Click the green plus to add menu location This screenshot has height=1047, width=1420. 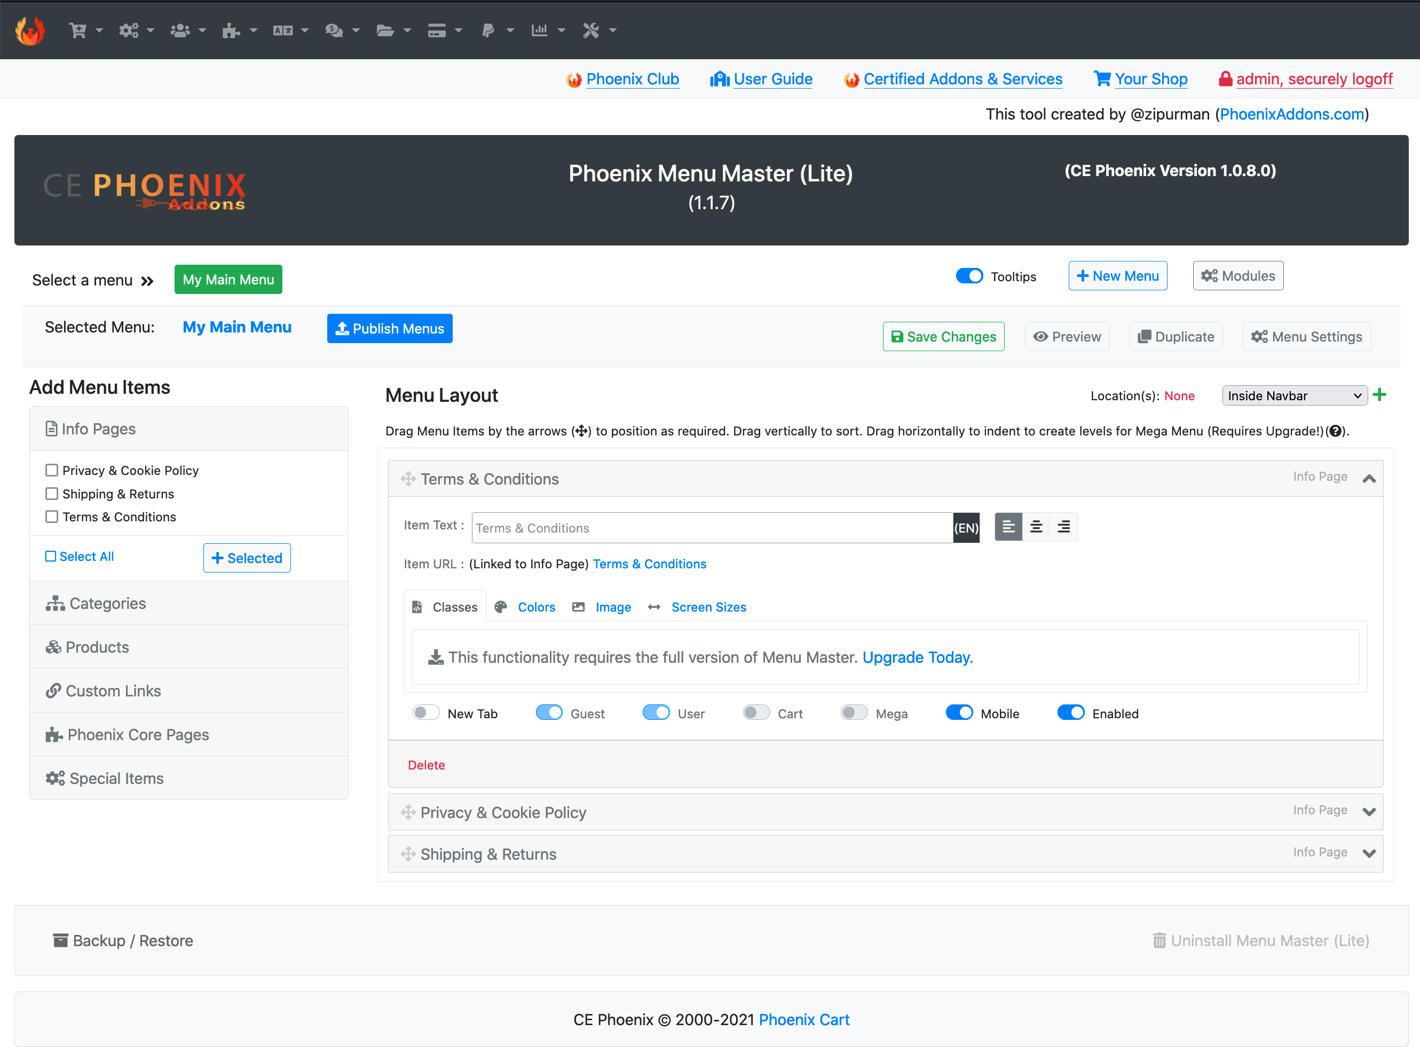(1379, 395)
